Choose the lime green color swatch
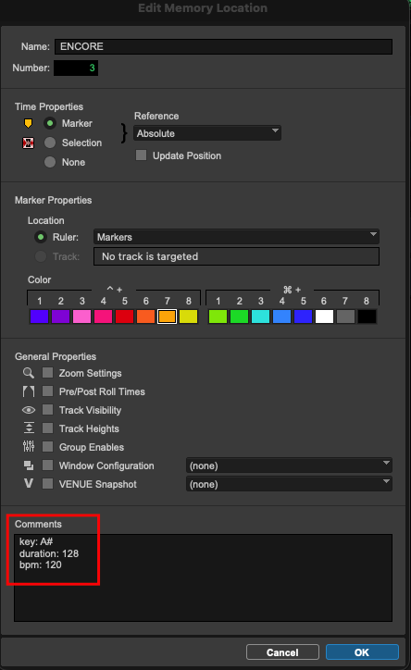 218,316
